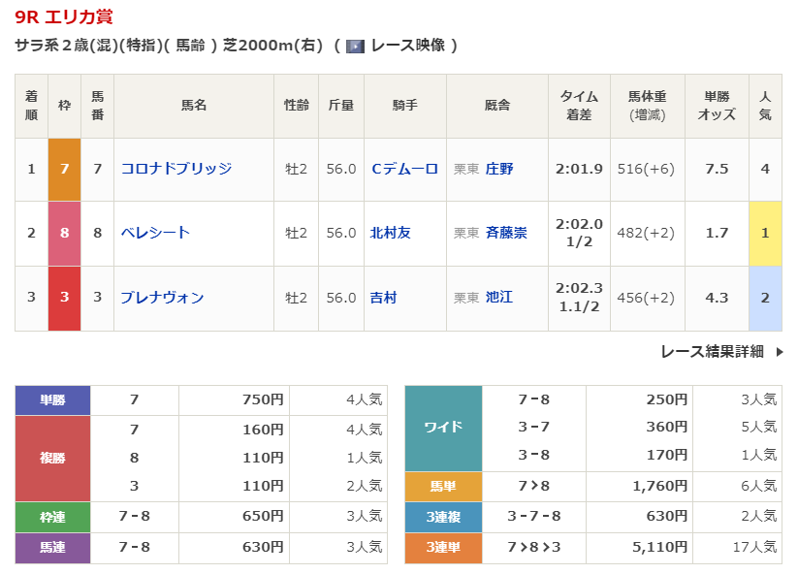Open horse コロナドブリッジ profile
Image resolution: width=798 pixels, height=574 pixels.
pyautogui.click(x=176, y=169)
